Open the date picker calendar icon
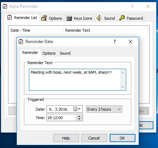 (75, 109)
